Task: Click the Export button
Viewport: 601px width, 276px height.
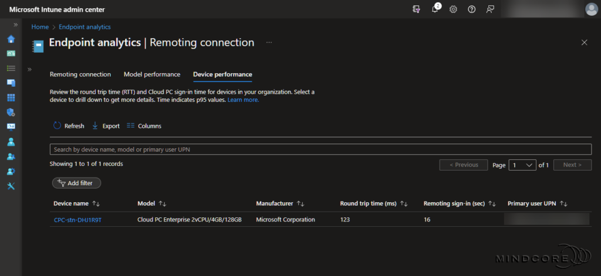Action: [x=106, y=125]
